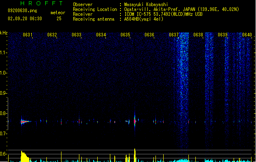The image size is (256, 162).
Task: Click the 1.0 kHz axis label
Action: coord(3,73)
